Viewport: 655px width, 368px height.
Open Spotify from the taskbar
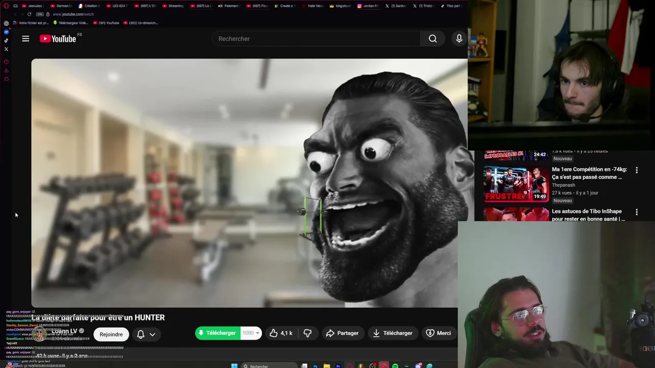pyautogui.click(x=395, y=366)
